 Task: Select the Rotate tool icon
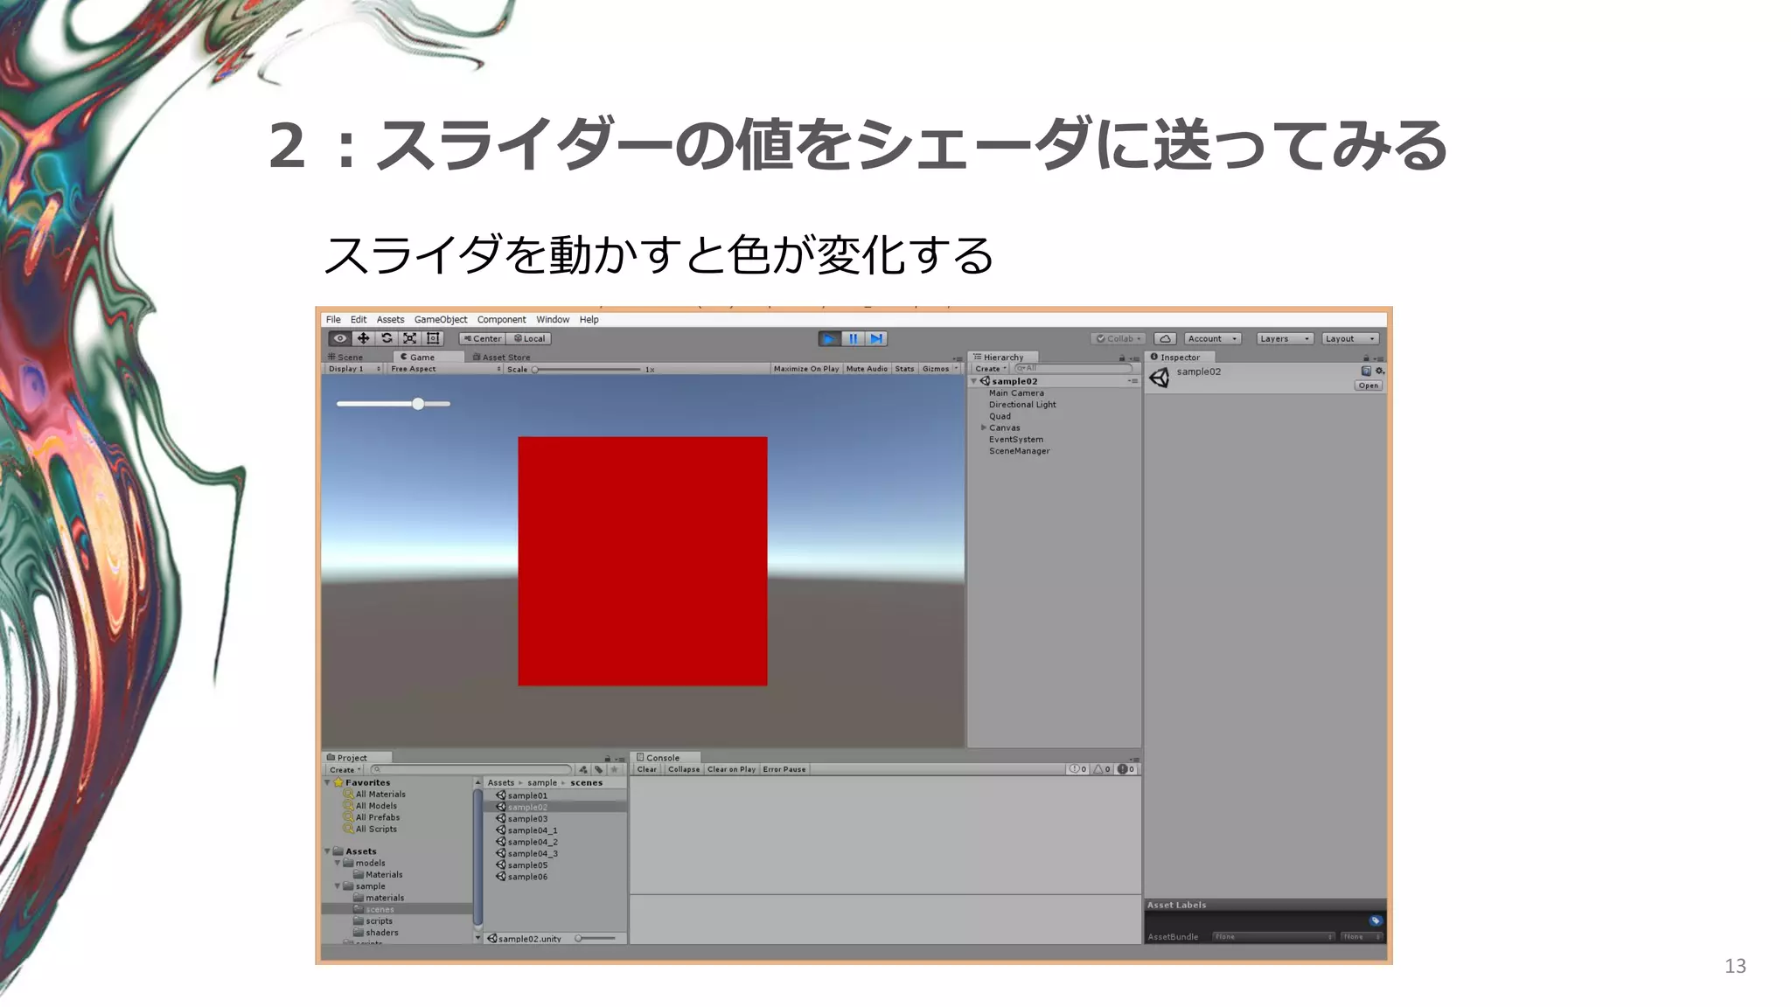pyautogui.click(x=387, y=338)
